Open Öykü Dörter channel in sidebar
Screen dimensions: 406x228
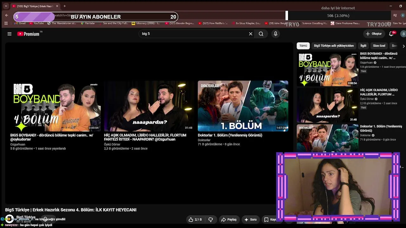tap(367, 99)
